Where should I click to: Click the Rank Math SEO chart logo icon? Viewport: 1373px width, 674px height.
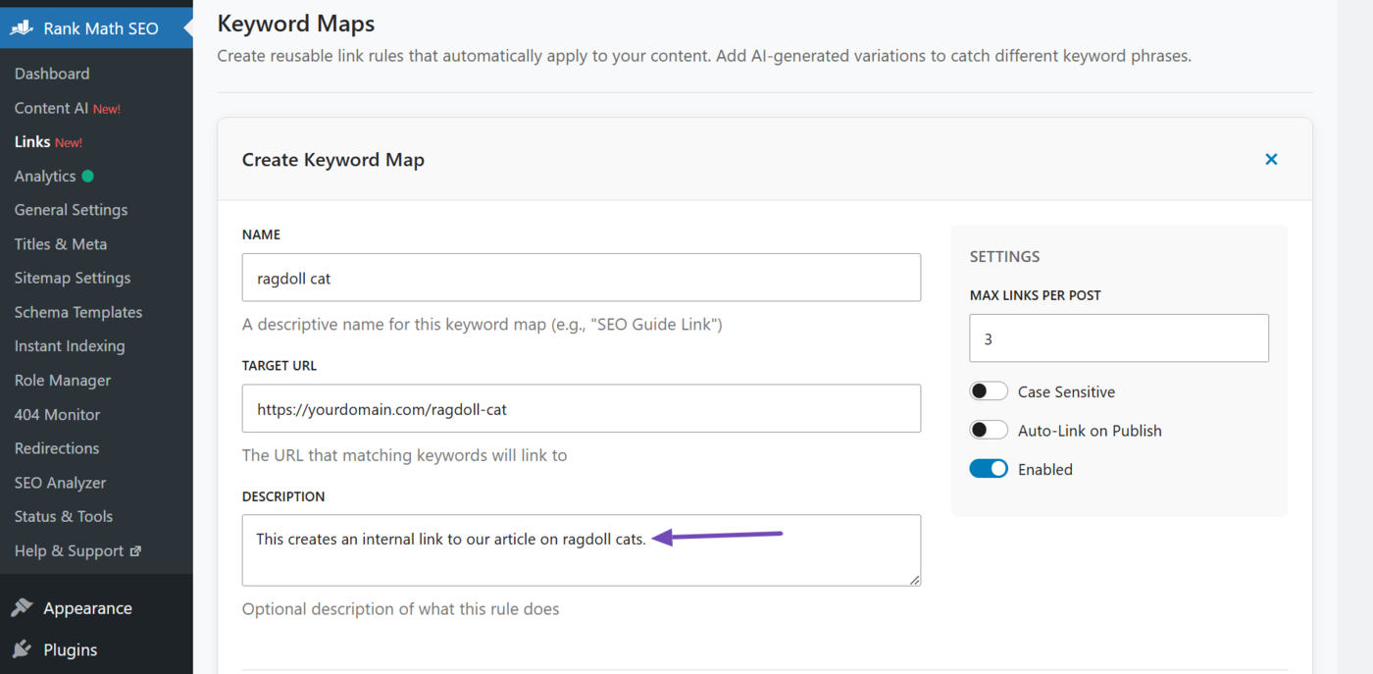click(x=22, y=27)
